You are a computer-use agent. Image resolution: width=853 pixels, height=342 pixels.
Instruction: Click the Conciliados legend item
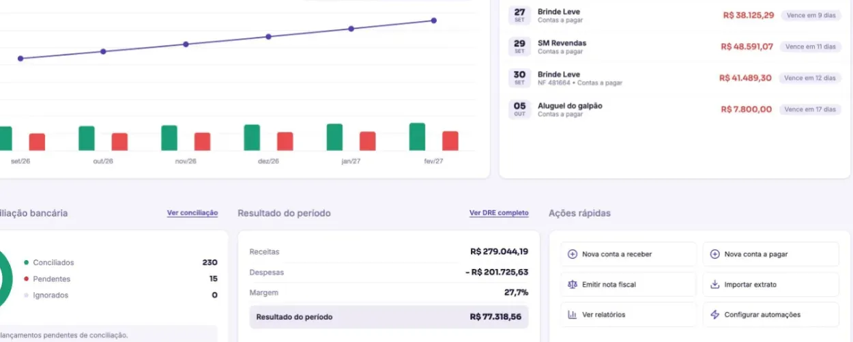49,263
